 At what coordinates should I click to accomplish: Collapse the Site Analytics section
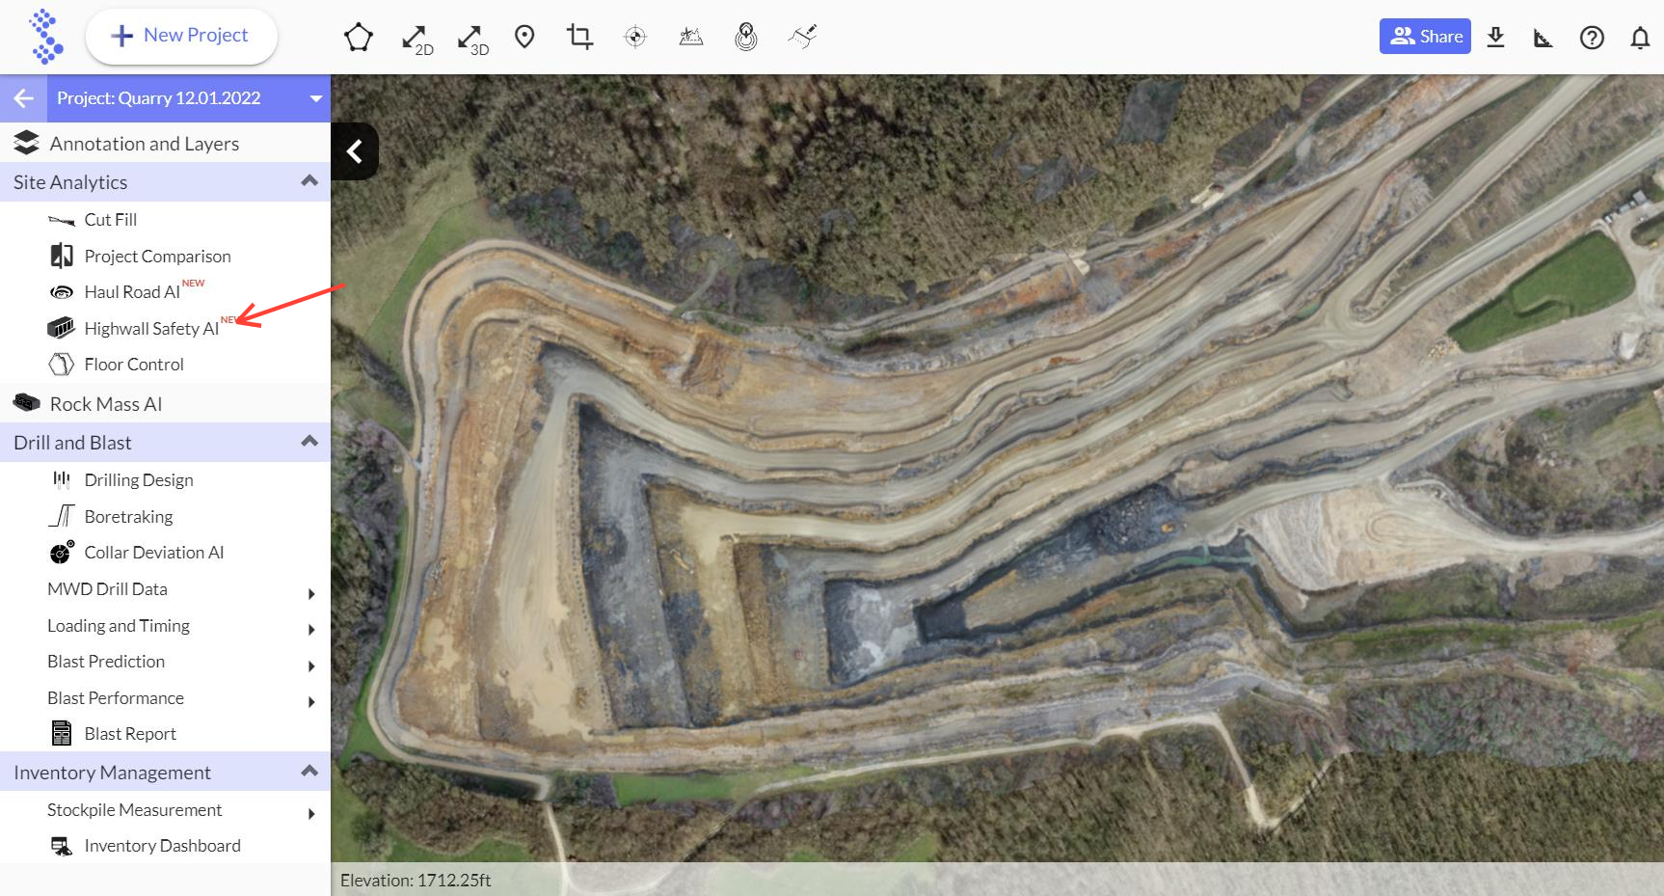[x=309, y=181]
